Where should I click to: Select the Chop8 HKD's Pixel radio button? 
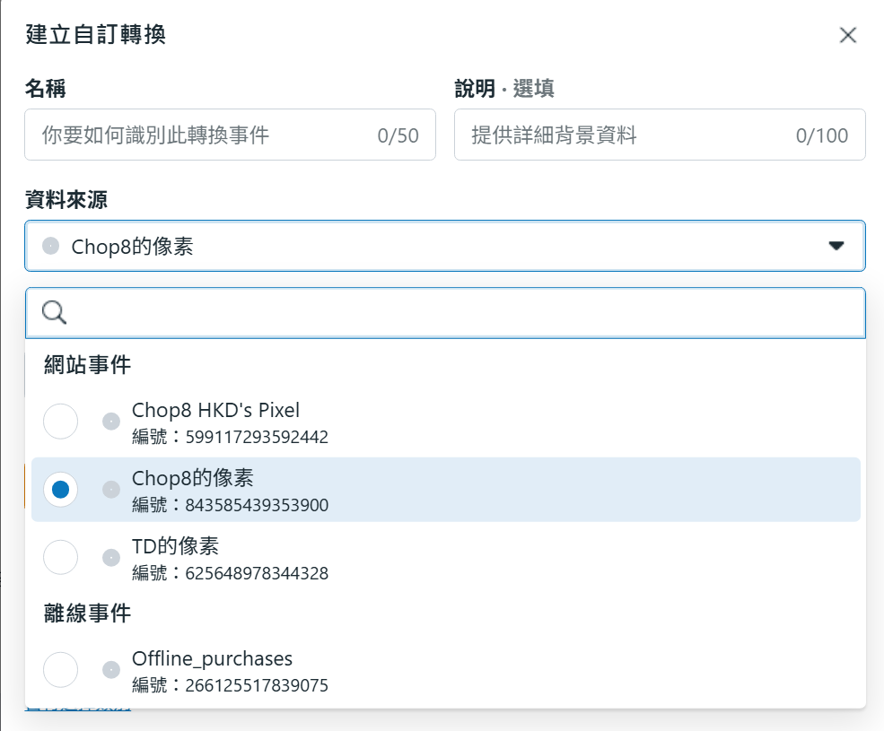click(61, 422)
